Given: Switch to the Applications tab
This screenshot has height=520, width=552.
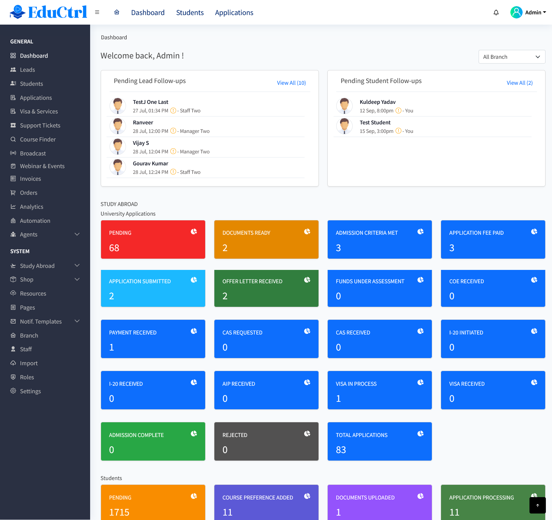Looking at the screenshot, I should tap(234, 12).
